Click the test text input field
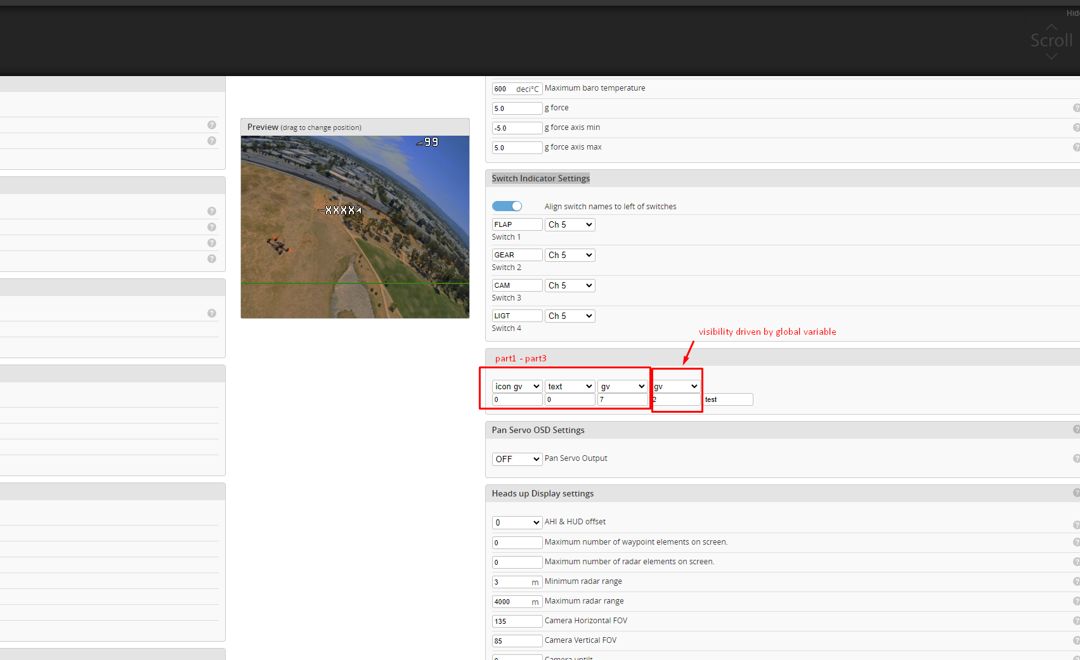 coord(727,399)
